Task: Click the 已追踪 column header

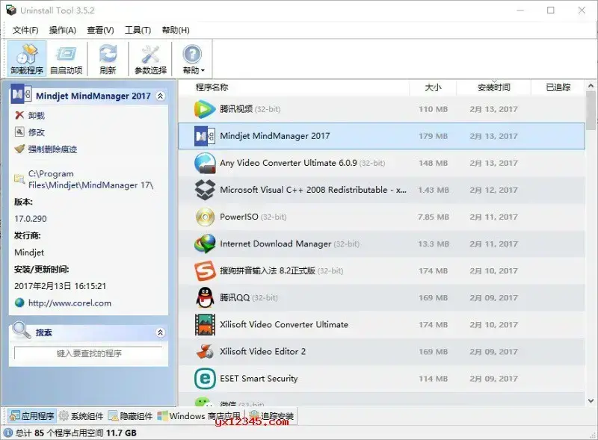Action: point(558,87)
